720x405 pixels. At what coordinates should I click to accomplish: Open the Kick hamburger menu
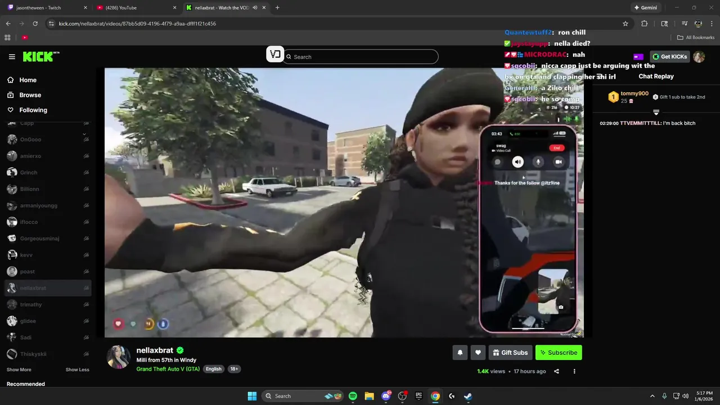(x=12, y=57)
